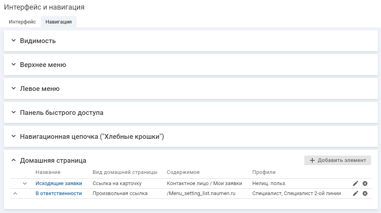Delete the Исходящие заявки row
This screenshot has height=213, width=381.
coord(365,183)
